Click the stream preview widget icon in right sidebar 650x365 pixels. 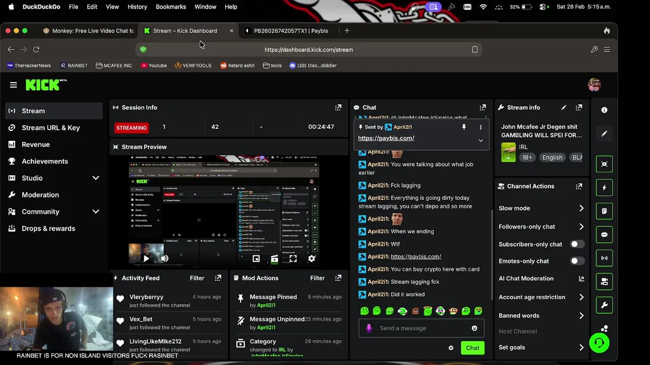tap(604, 164)
